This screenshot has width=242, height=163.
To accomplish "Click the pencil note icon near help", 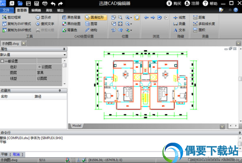I will click(221, 10).
